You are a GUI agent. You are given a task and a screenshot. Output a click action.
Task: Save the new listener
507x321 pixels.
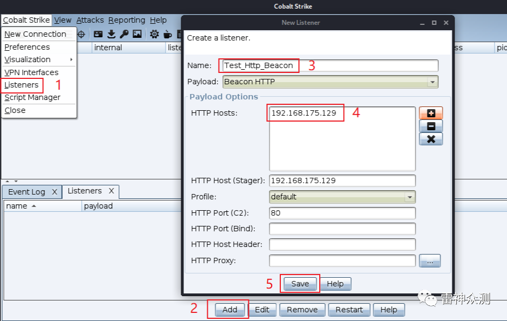[300, 284]
